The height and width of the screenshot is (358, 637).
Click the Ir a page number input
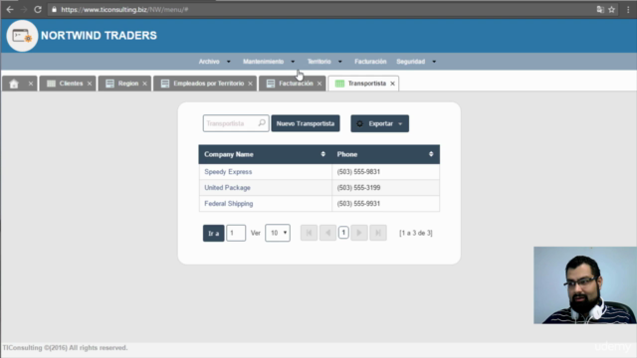(x=236, y=233)
